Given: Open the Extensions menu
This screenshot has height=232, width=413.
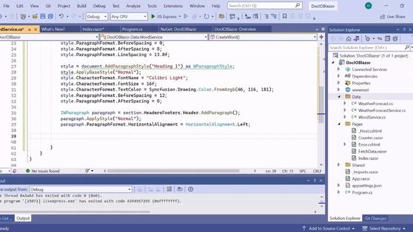Looking at the screenshot, I should (x=173, y=6).
